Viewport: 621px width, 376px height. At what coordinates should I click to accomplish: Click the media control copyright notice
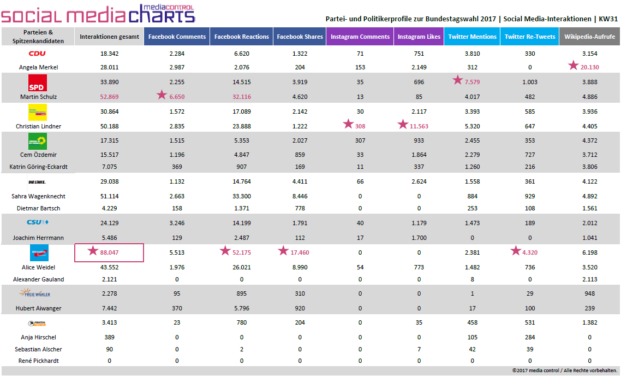point(565,371)
